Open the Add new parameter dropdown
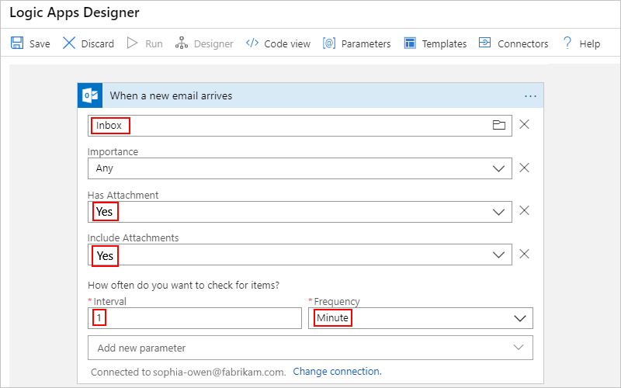The width and height of the screenshot is (621, 388). [x=310, y=348]
